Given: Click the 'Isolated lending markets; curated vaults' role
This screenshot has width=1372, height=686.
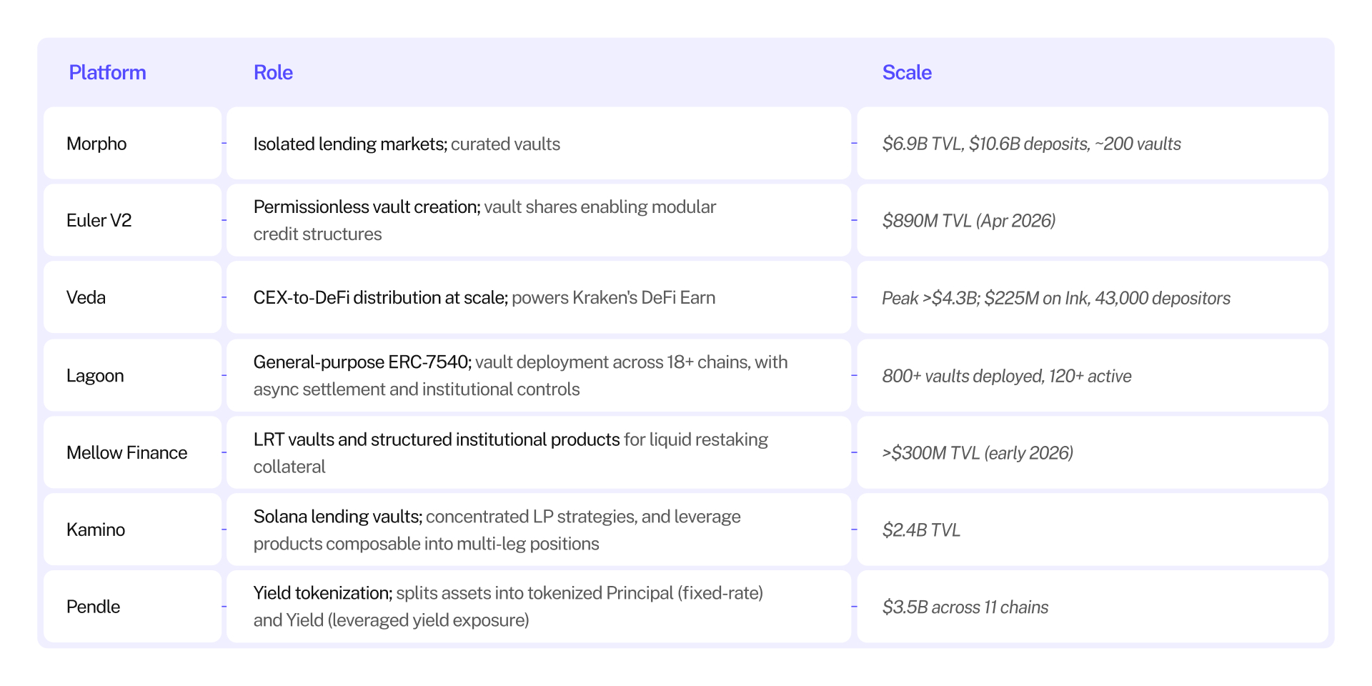Looking at the screenshot, I should [407, 144].
